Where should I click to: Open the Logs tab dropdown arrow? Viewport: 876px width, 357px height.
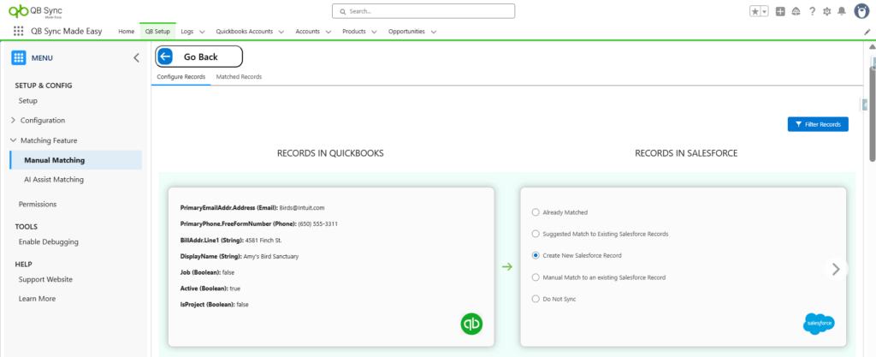coord(202,32)
